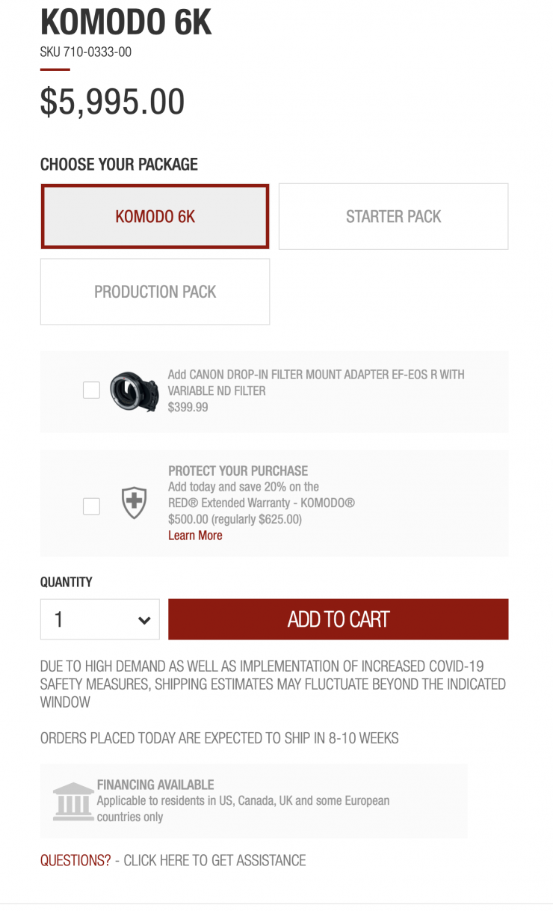
Task: Click the quantity dropdown chevron arrow
Action: [x=144, y=620]
